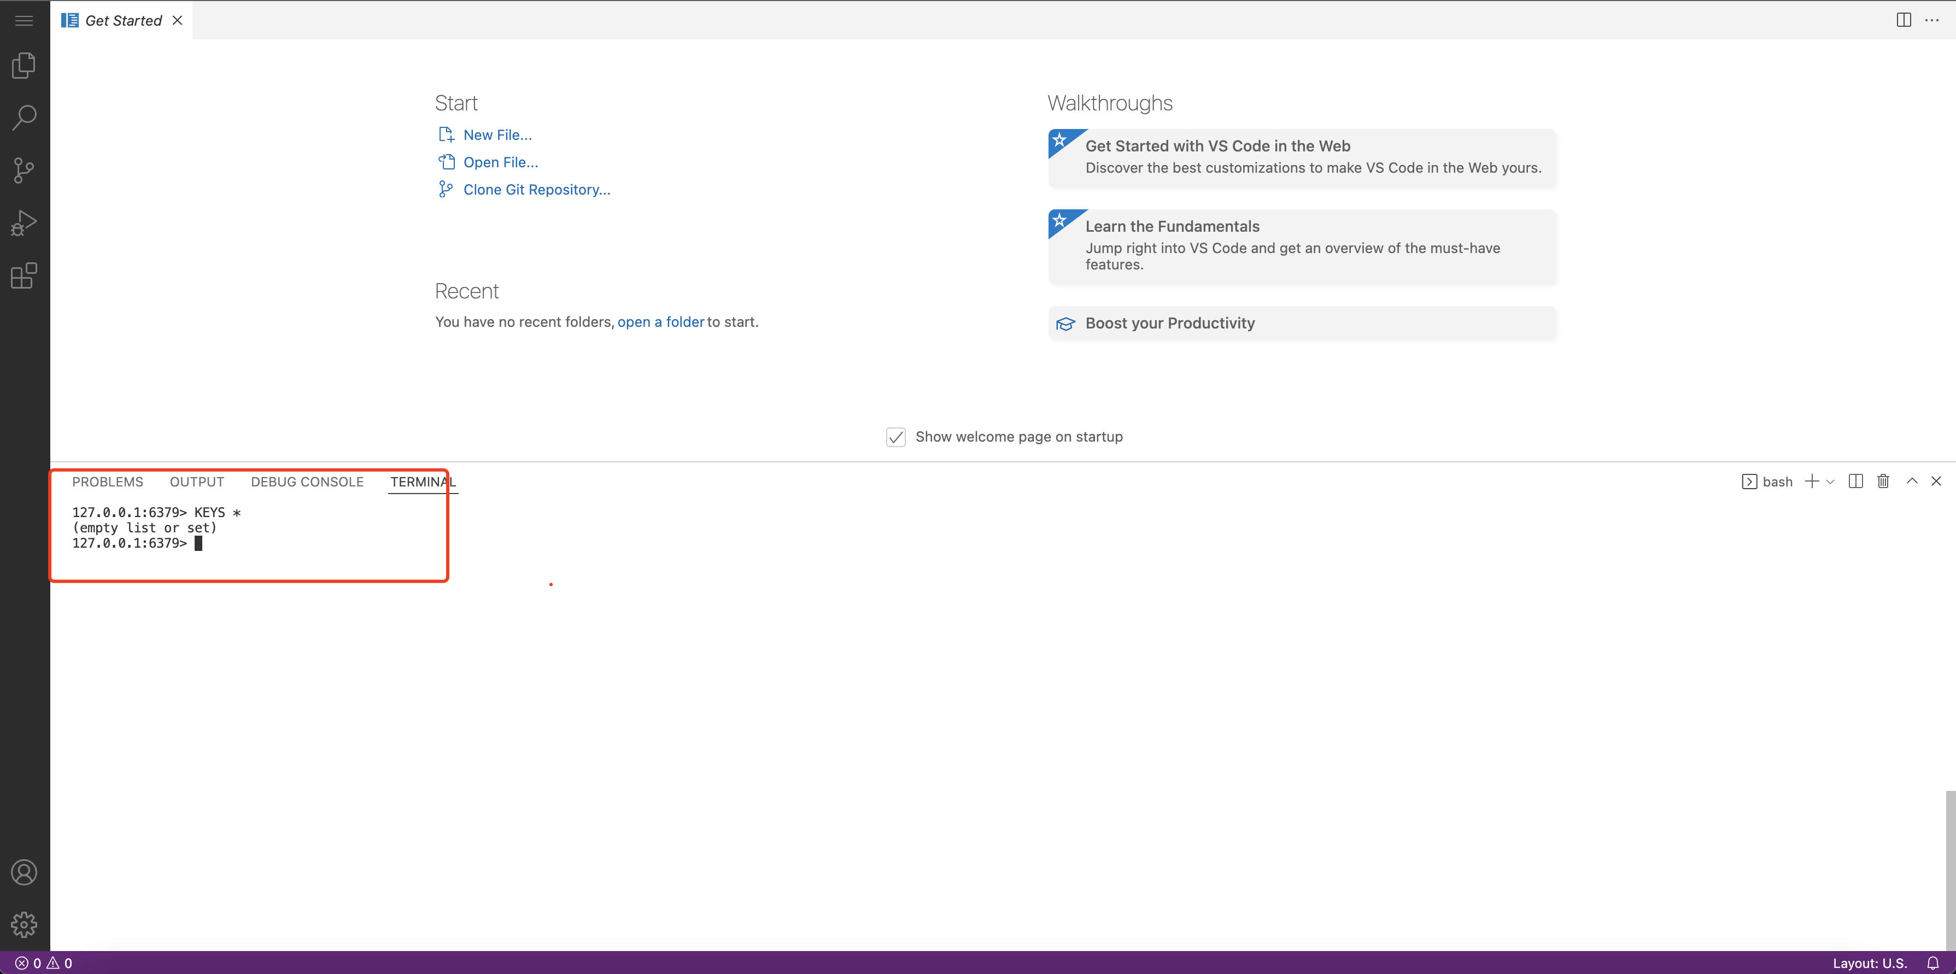Open the Manage gear menu
The height and width of the screenshot is (974, 1956).
(24, 924)
